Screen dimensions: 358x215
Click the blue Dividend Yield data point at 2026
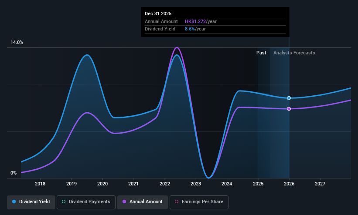point(289,98)
